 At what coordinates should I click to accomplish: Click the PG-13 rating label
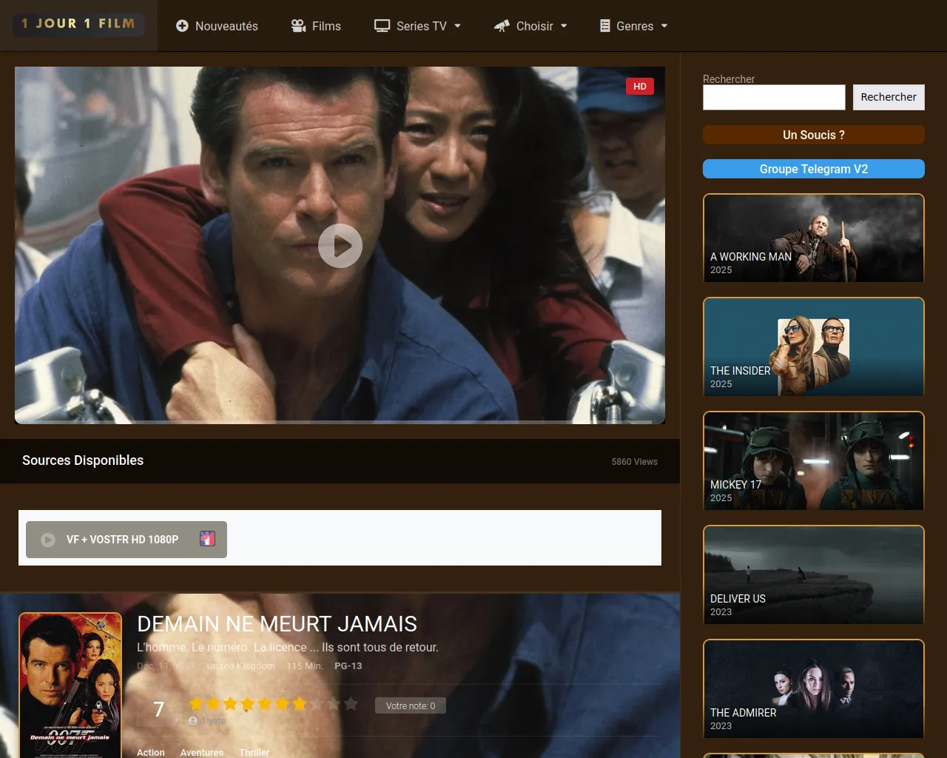pyautogui.click(x=348, y=666)
